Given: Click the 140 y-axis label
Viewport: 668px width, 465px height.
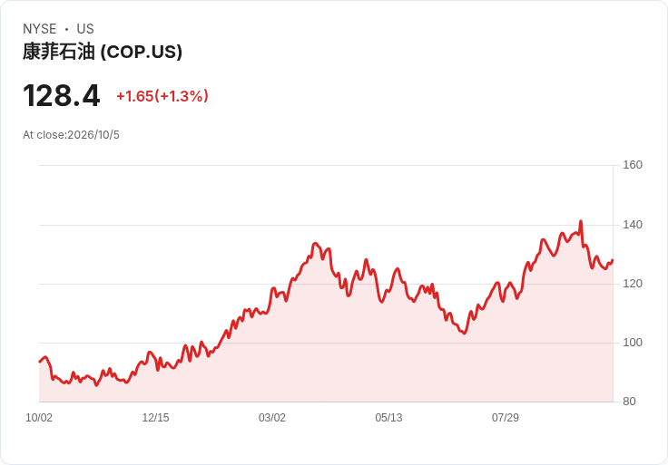Looking at the screenshot, I should tap(633, 225).
